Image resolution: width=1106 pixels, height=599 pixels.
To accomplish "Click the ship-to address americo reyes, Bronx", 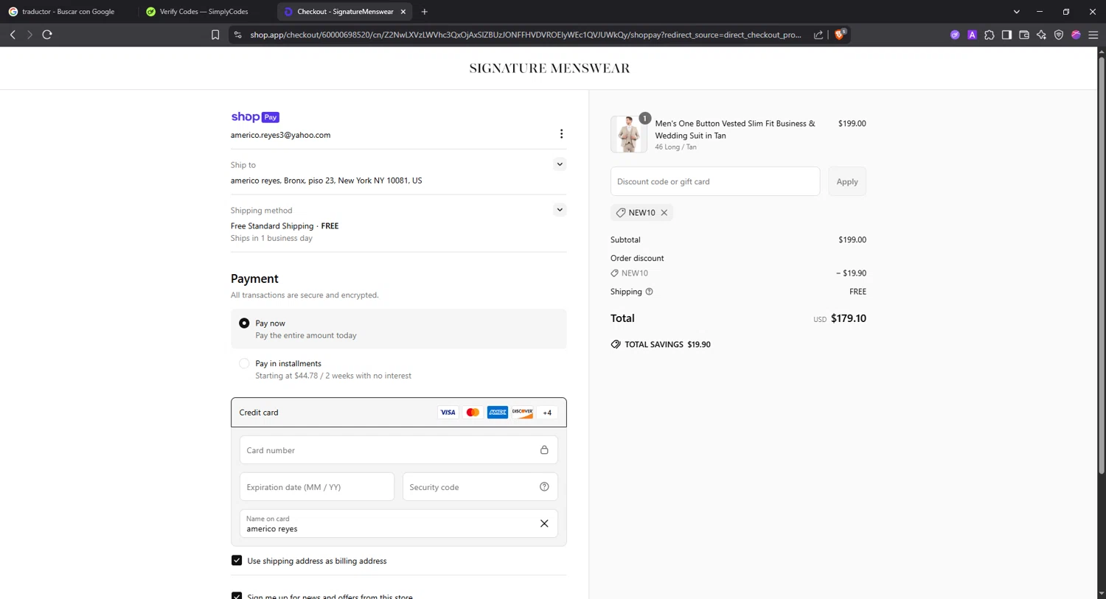I will click(x=326, y=181).
